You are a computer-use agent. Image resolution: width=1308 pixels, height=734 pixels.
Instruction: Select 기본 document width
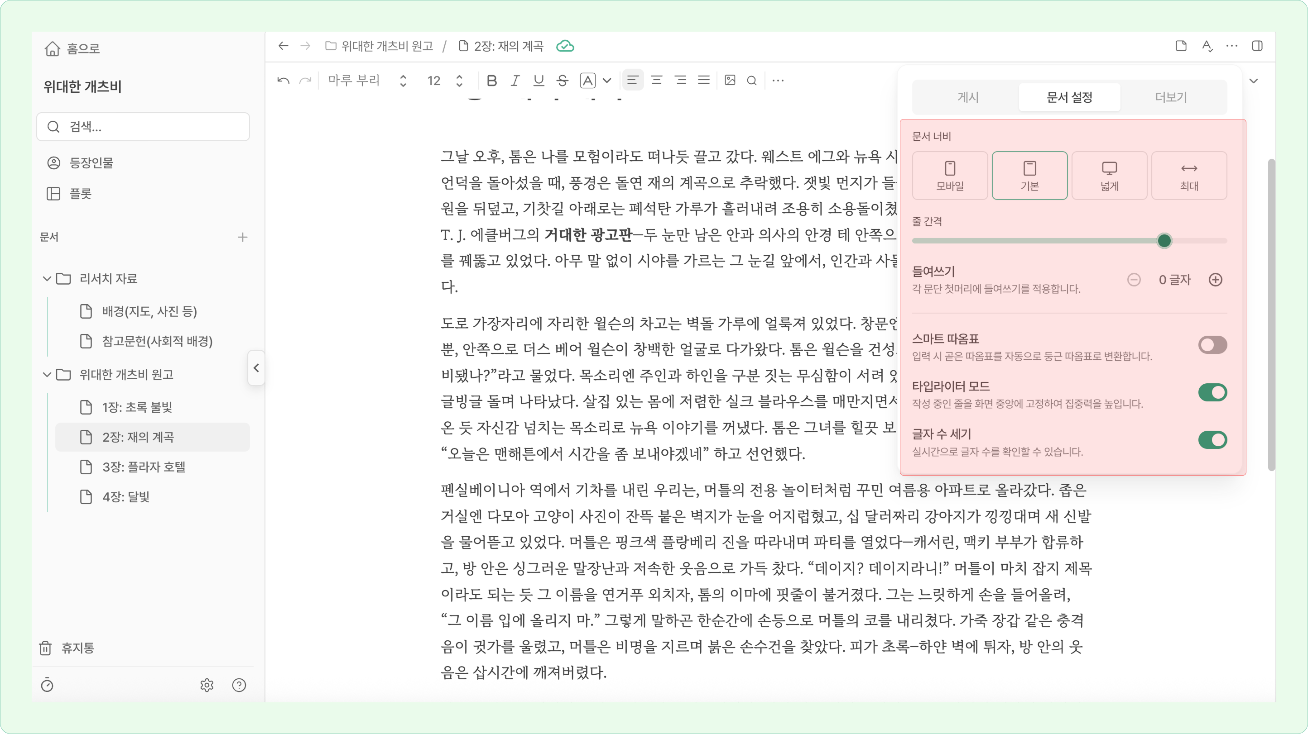click(x=1030, y=176)
